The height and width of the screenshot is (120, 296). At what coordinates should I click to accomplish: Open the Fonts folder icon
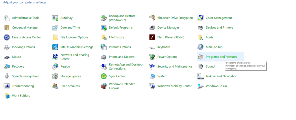tap(201, 37)
